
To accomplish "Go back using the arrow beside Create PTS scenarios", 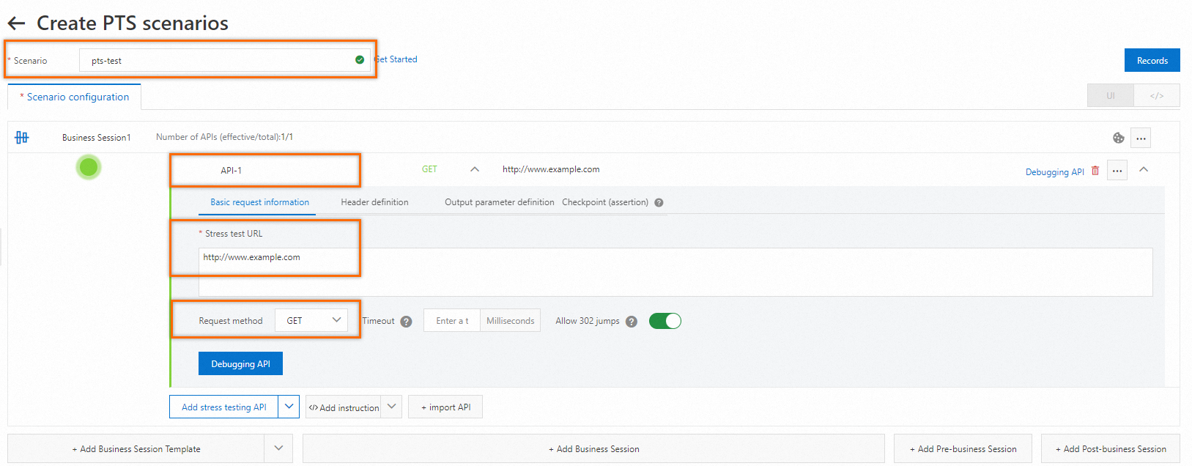I will point(16,23).
